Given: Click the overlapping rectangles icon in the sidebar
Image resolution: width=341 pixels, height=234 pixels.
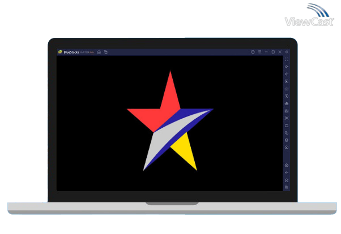Looking at the screenshot, I should pos(287,133).
